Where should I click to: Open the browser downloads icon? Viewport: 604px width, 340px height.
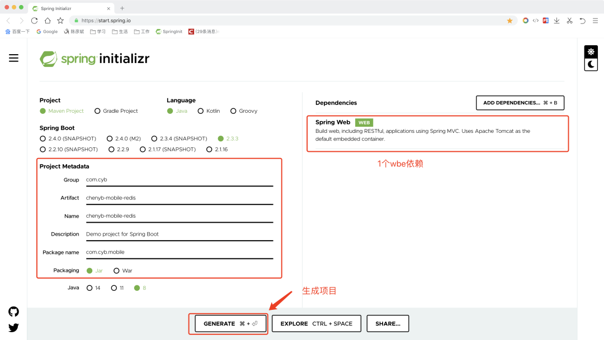click(x=556, y=21)
